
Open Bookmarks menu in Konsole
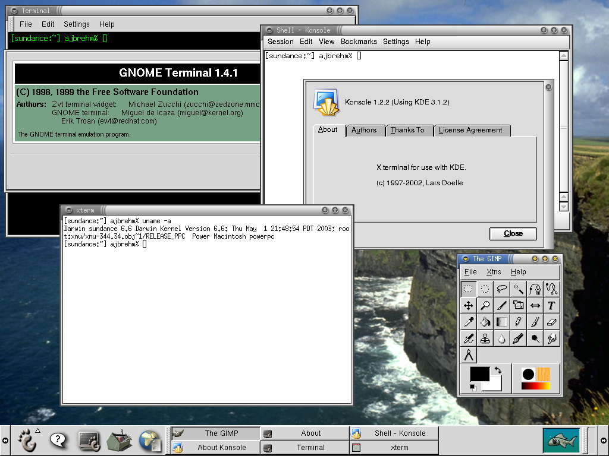pyautogui.click(x=359, y=42)
